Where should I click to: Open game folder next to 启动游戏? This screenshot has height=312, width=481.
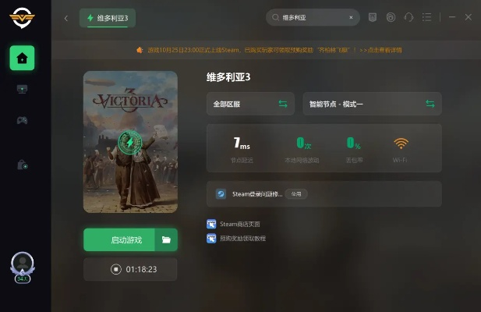click(x=166, y=239)
